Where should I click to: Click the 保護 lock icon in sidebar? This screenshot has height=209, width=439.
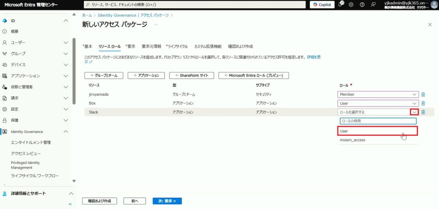pyautogui.click(x=4, y=121)
